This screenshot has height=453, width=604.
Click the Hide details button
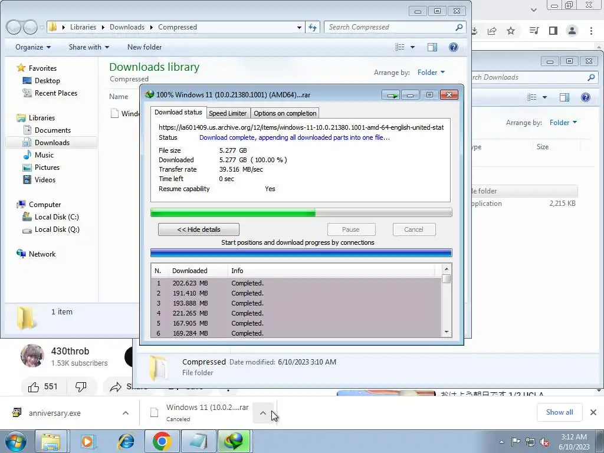(198, 229)
